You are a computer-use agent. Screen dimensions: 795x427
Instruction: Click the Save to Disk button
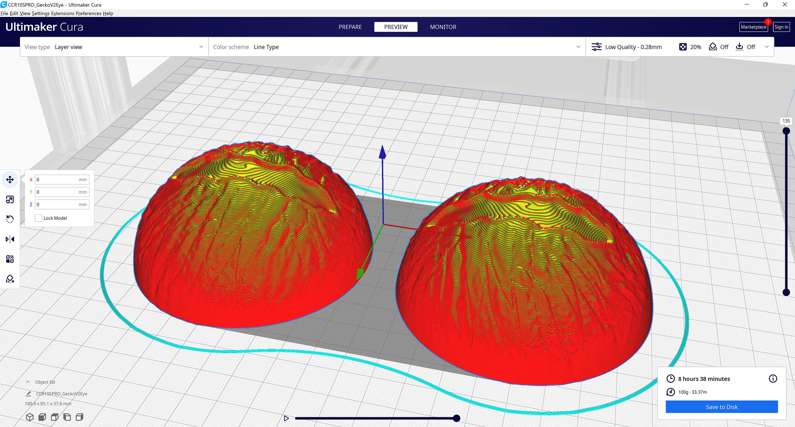point(721,407)
